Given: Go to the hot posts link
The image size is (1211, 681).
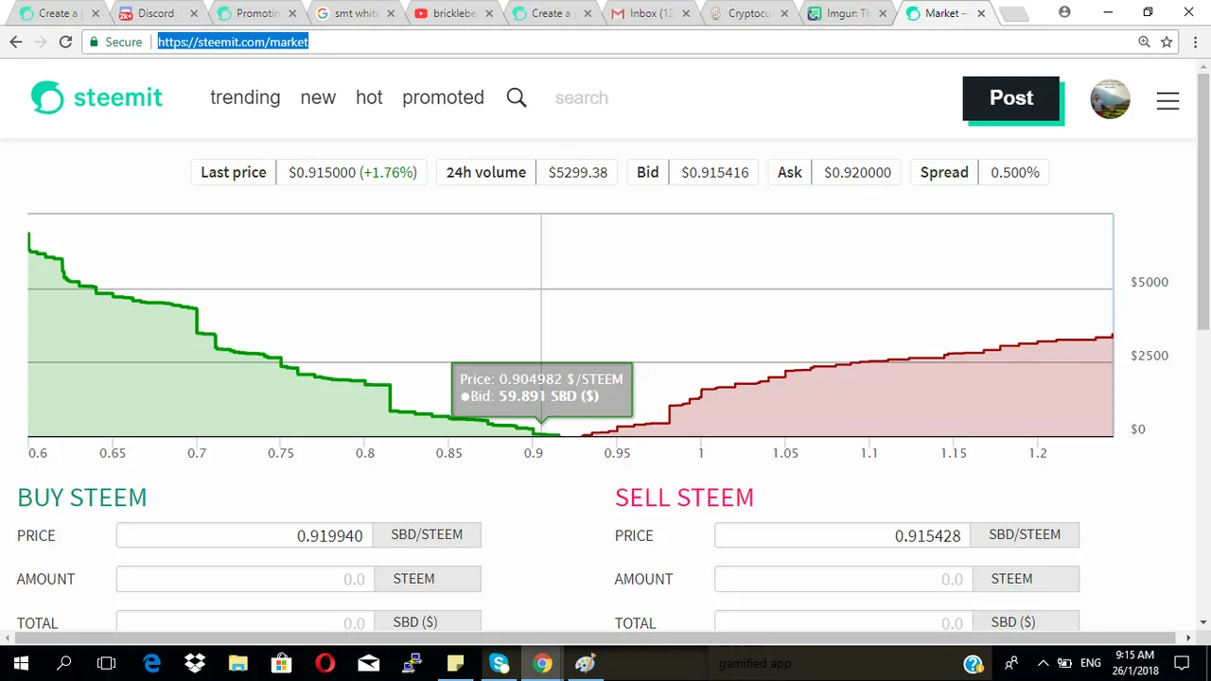Looking at the screenshot, I should point(369,97).
